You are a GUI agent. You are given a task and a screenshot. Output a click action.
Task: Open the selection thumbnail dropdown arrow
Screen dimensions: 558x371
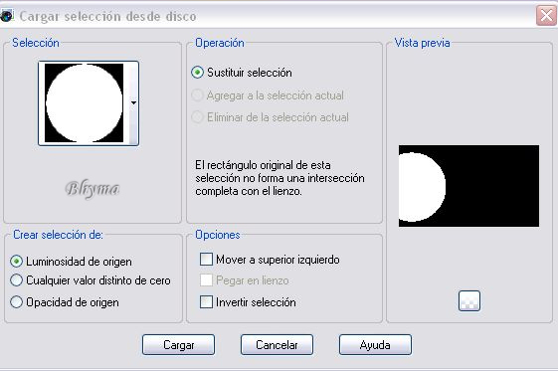coord(133,103)
